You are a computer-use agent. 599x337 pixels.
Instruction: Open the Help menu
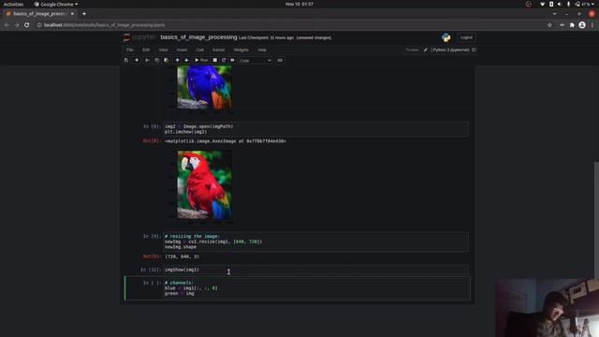pos(262,50)
